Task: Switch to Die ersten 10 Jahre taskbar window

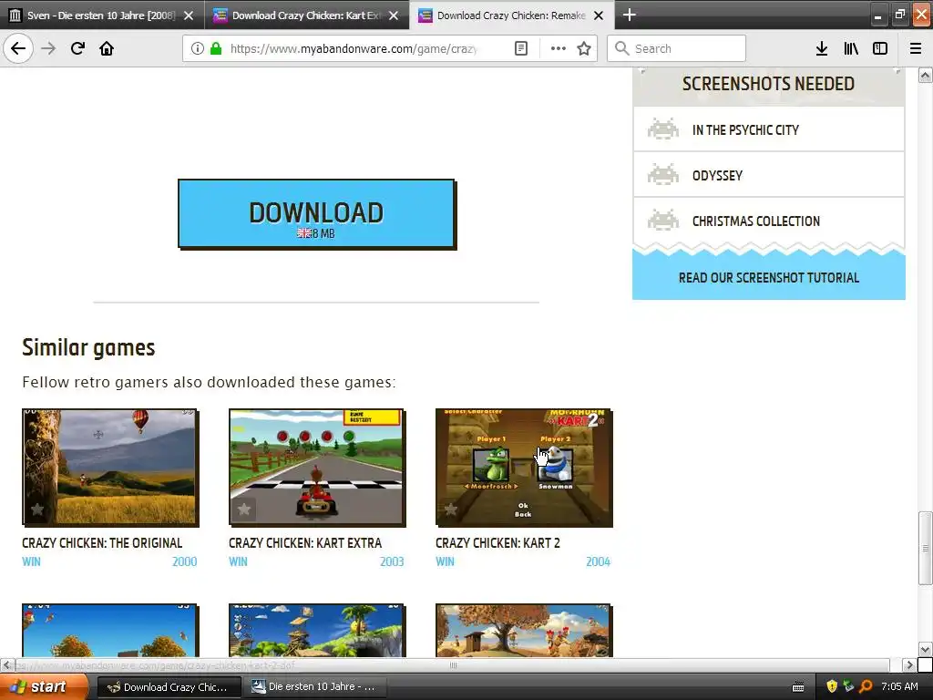Action: tap(314, 687)
